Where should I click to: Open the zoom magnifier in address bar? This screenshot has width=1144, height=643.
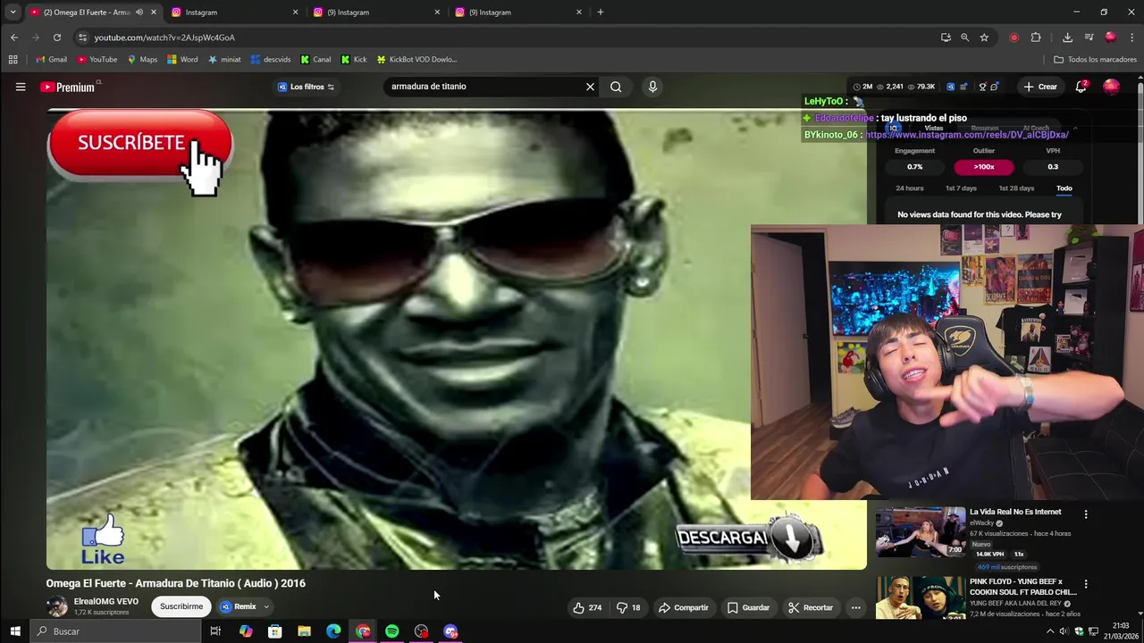coord(964,38)
